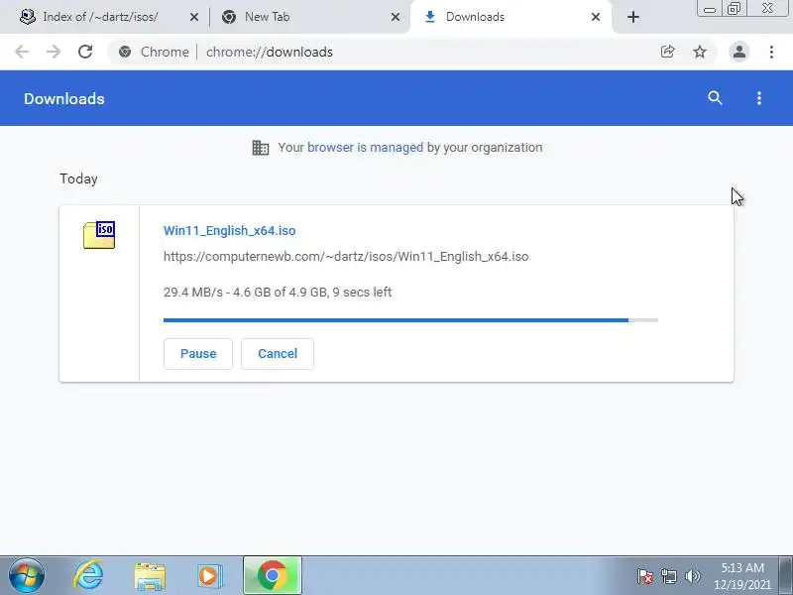Click the computernewb.com download source URL

(x=346, y=257)
